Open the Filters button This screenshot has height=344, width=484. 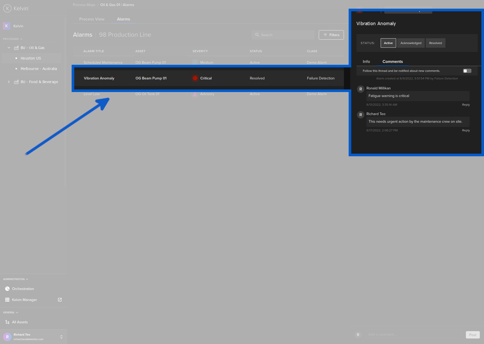coord(331,35)
